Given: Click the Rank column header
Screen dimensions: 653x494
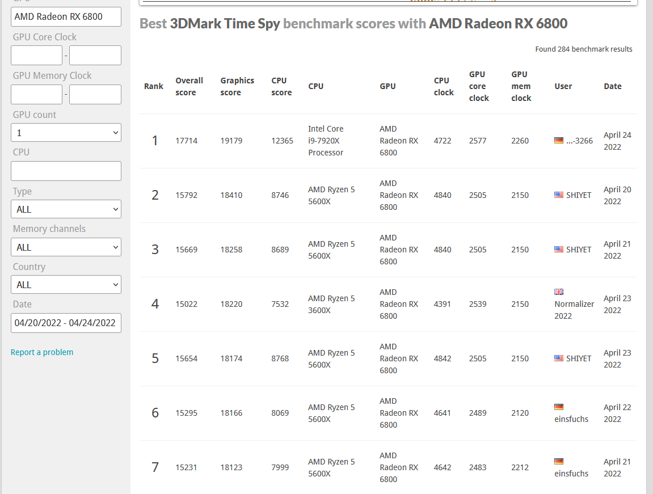Looking at the screenshot, I should click(154, 86).
